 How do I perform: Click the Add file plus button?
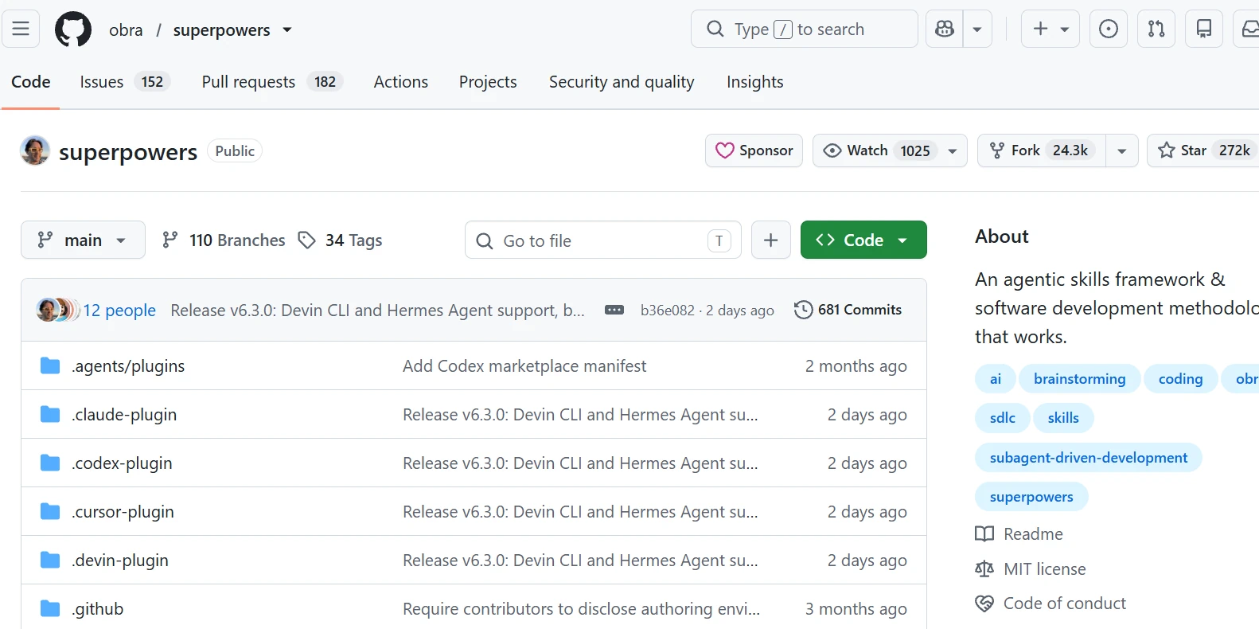click(770, 240)
